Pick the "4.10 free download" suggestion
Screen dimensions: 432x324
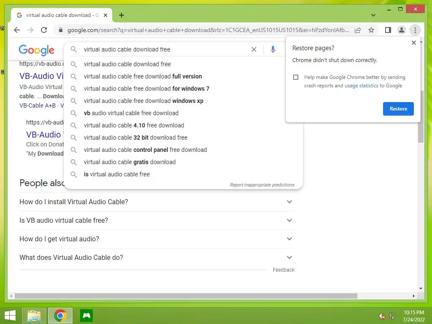(x=183, y=125)
